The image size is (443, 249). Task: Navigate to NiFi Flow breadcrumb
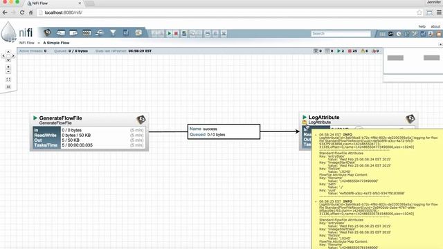coord(26,43)
